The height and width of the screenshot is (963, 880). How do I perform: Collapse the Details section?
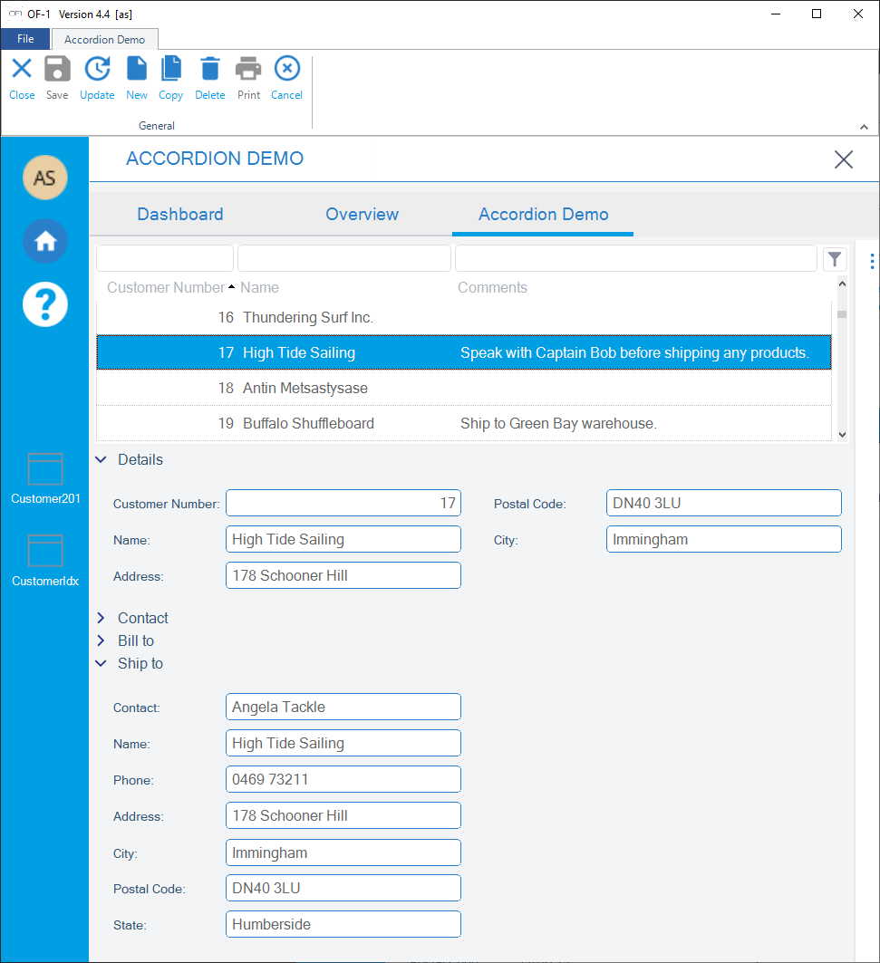(101, 459)
